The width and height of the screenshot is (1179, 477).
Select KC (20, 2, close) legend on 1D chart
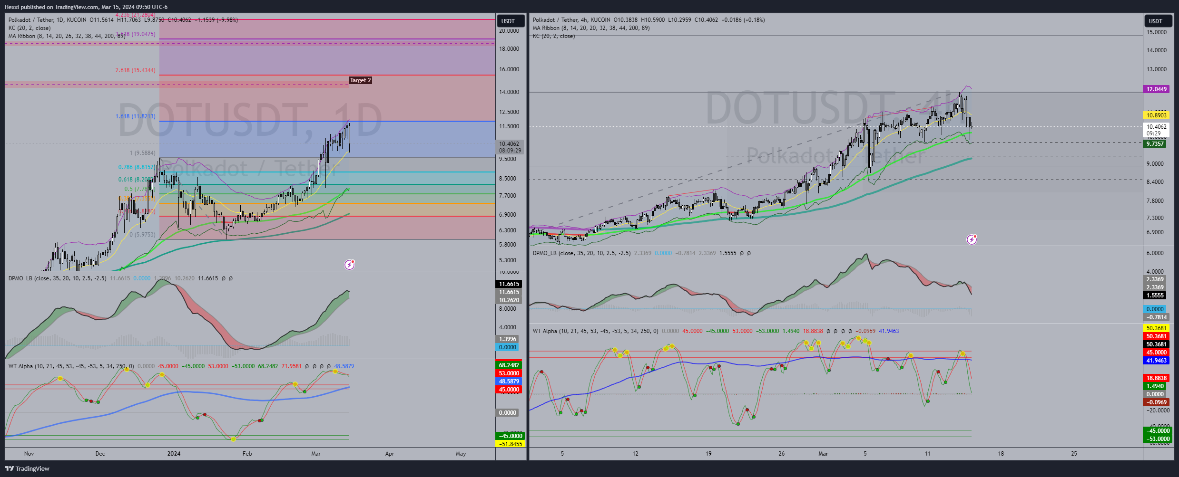click(x=29, y=28)
